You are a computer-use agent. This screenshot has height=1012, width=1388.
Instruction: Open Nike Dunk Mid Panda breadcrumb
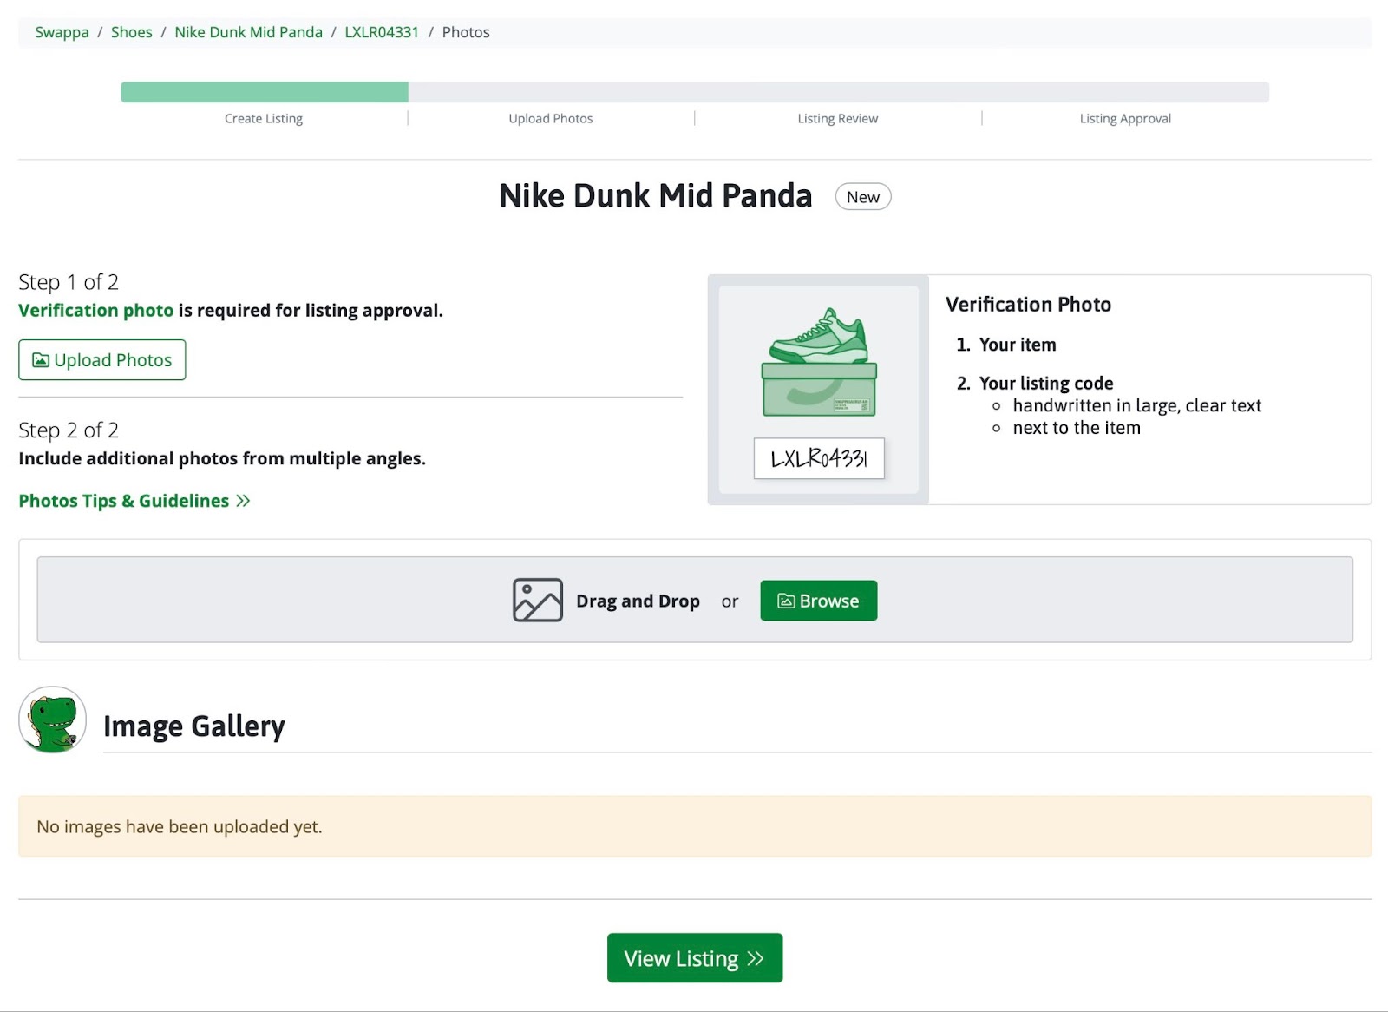click(248, 32)
